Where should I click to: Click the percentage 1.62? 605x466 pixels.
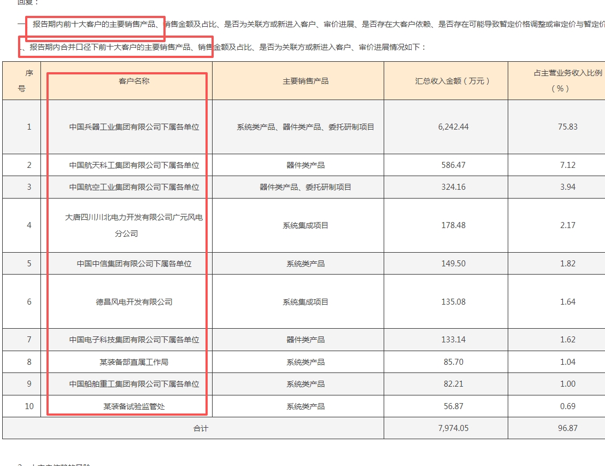[568, 340]
